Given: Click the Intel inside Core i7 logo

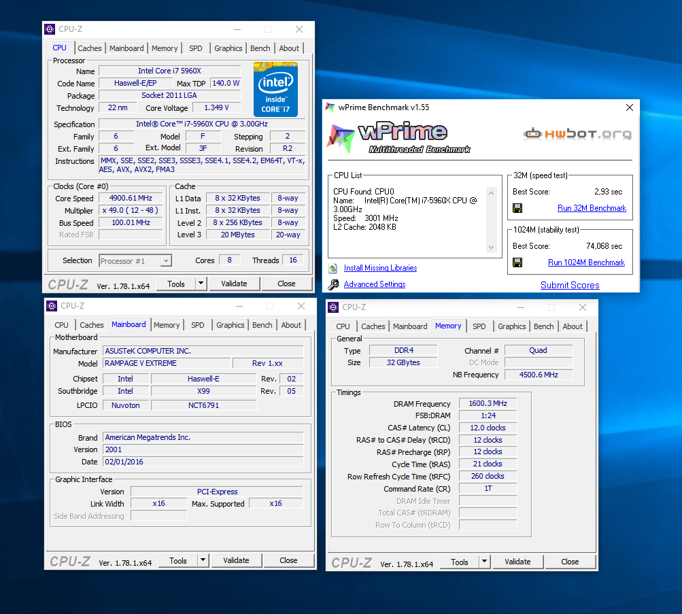Looking at the screenshot, I should 276,90.
